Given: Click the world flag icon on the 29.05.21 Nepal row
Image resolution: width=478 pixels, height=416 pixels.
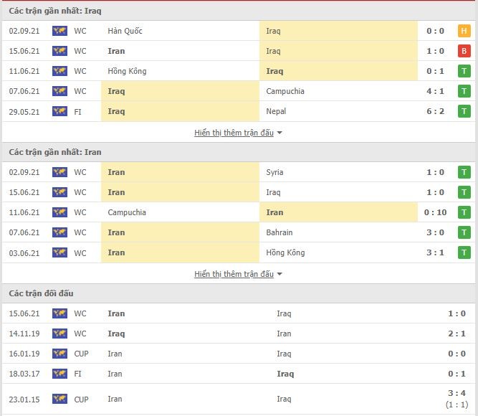Looking at the screenshot, I should point(59,111).
